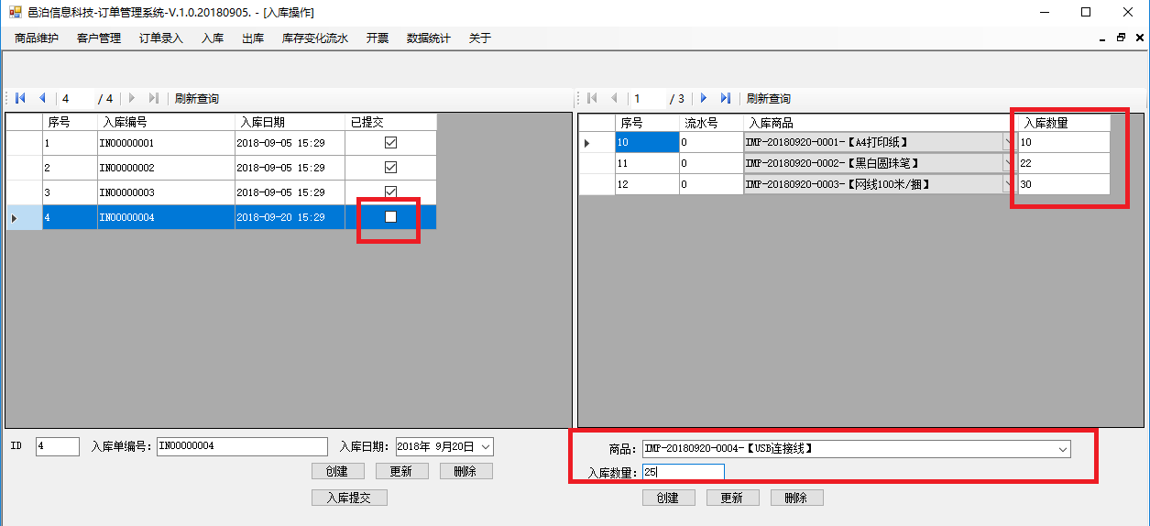Click 入库数量 column header in right grid
Viewport: 1150px width, 526px height.
(x=1064, y=123)
